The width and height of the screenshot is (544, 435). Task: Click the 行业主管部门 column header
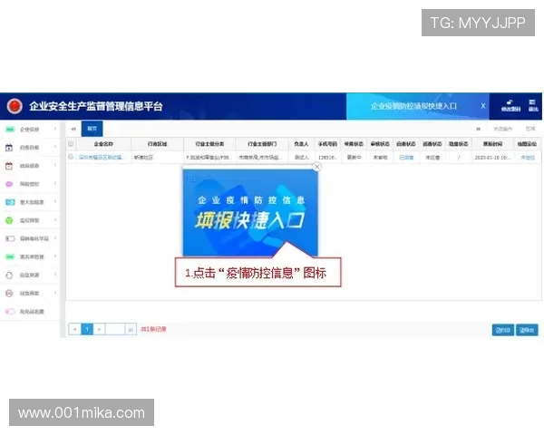click(262, 144)
